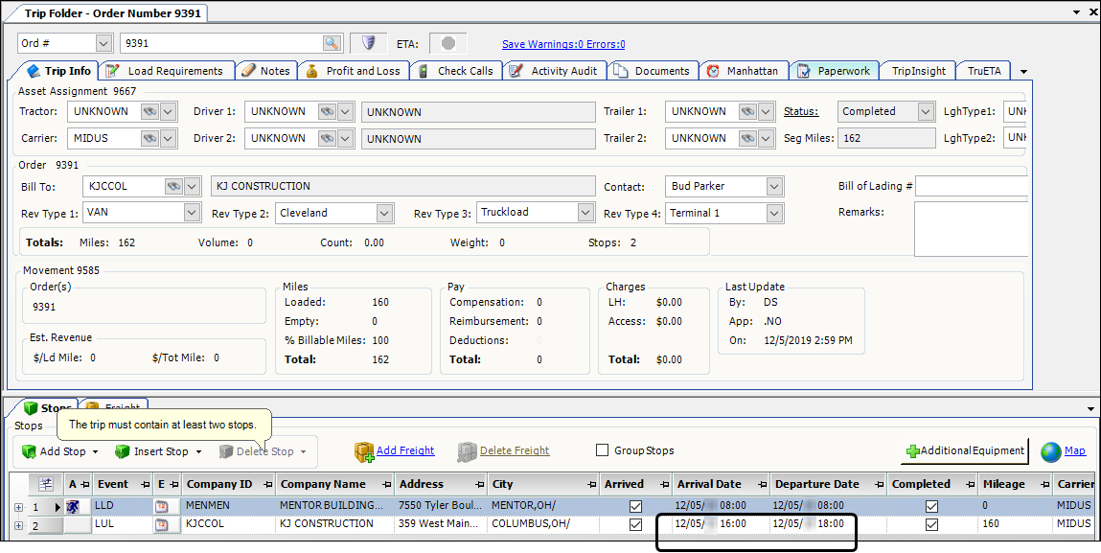This screenshot has width=1101, height=553.
Task: Open the Add Stop dropdown button
Action: tap(63, 451)
